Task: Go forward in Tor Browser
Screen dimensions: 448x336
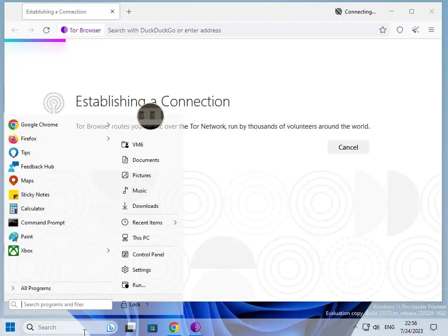Action: point(31,30)
